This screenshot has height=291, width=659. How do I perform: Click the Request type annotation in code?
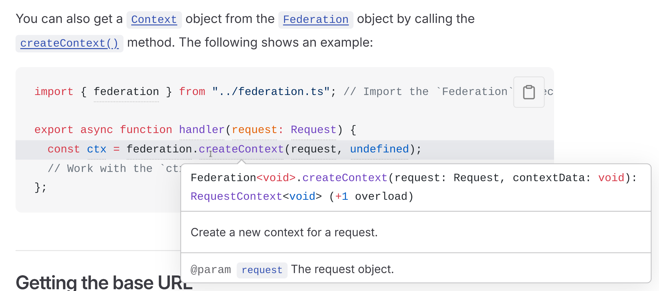(313, 130)
